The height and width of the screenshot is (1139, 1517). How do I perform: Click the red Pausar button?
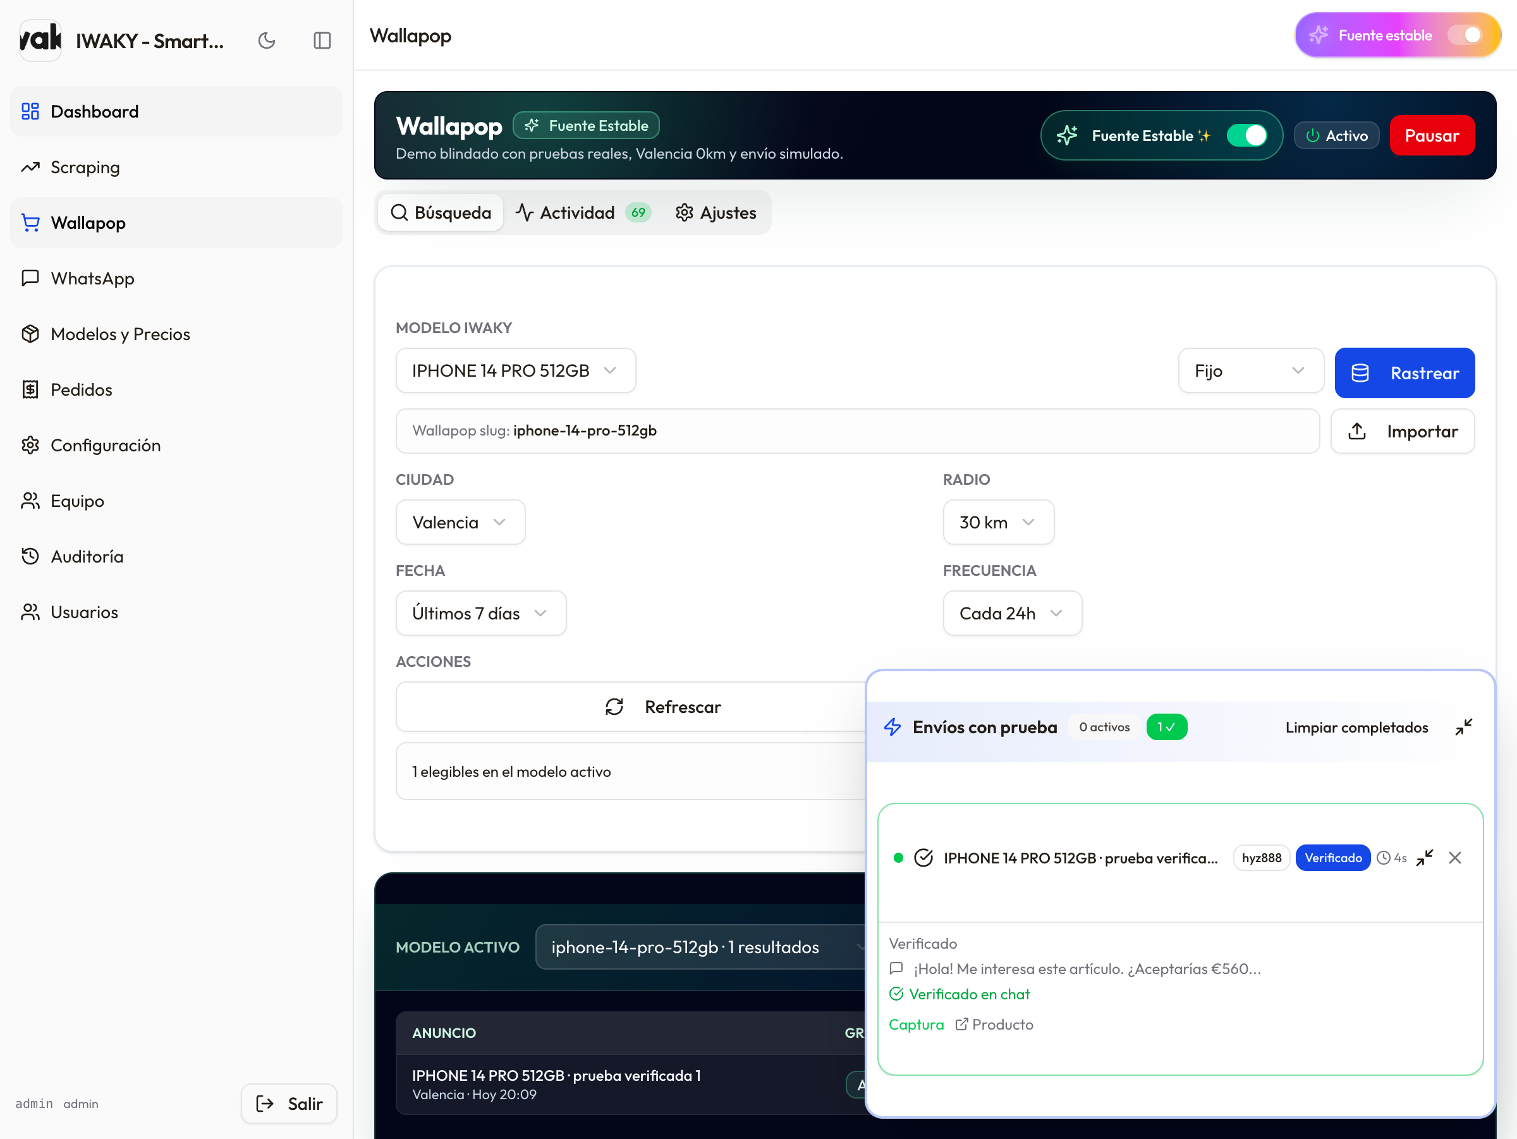tap(1432, 136)
